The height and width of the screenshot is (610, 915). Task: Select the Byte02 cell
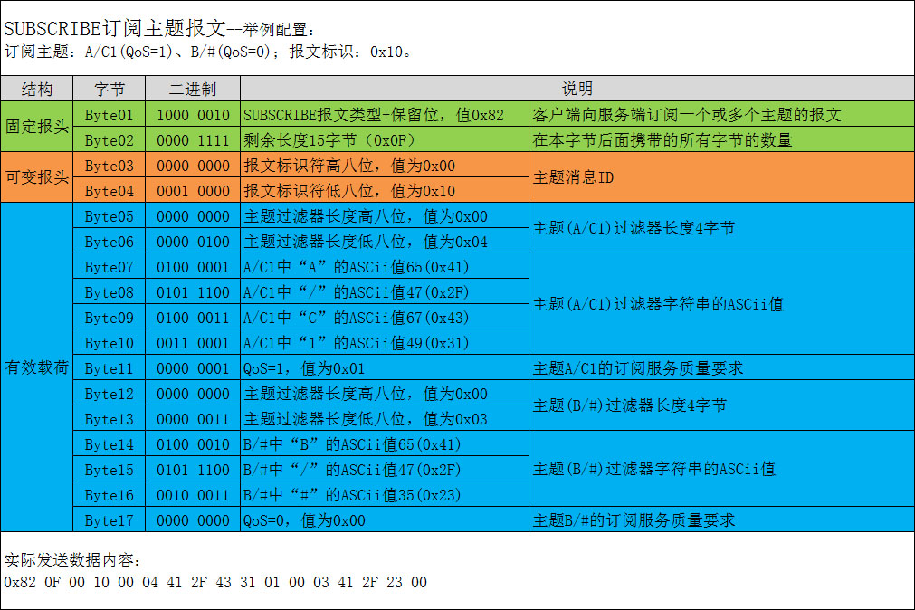point(109,140)
